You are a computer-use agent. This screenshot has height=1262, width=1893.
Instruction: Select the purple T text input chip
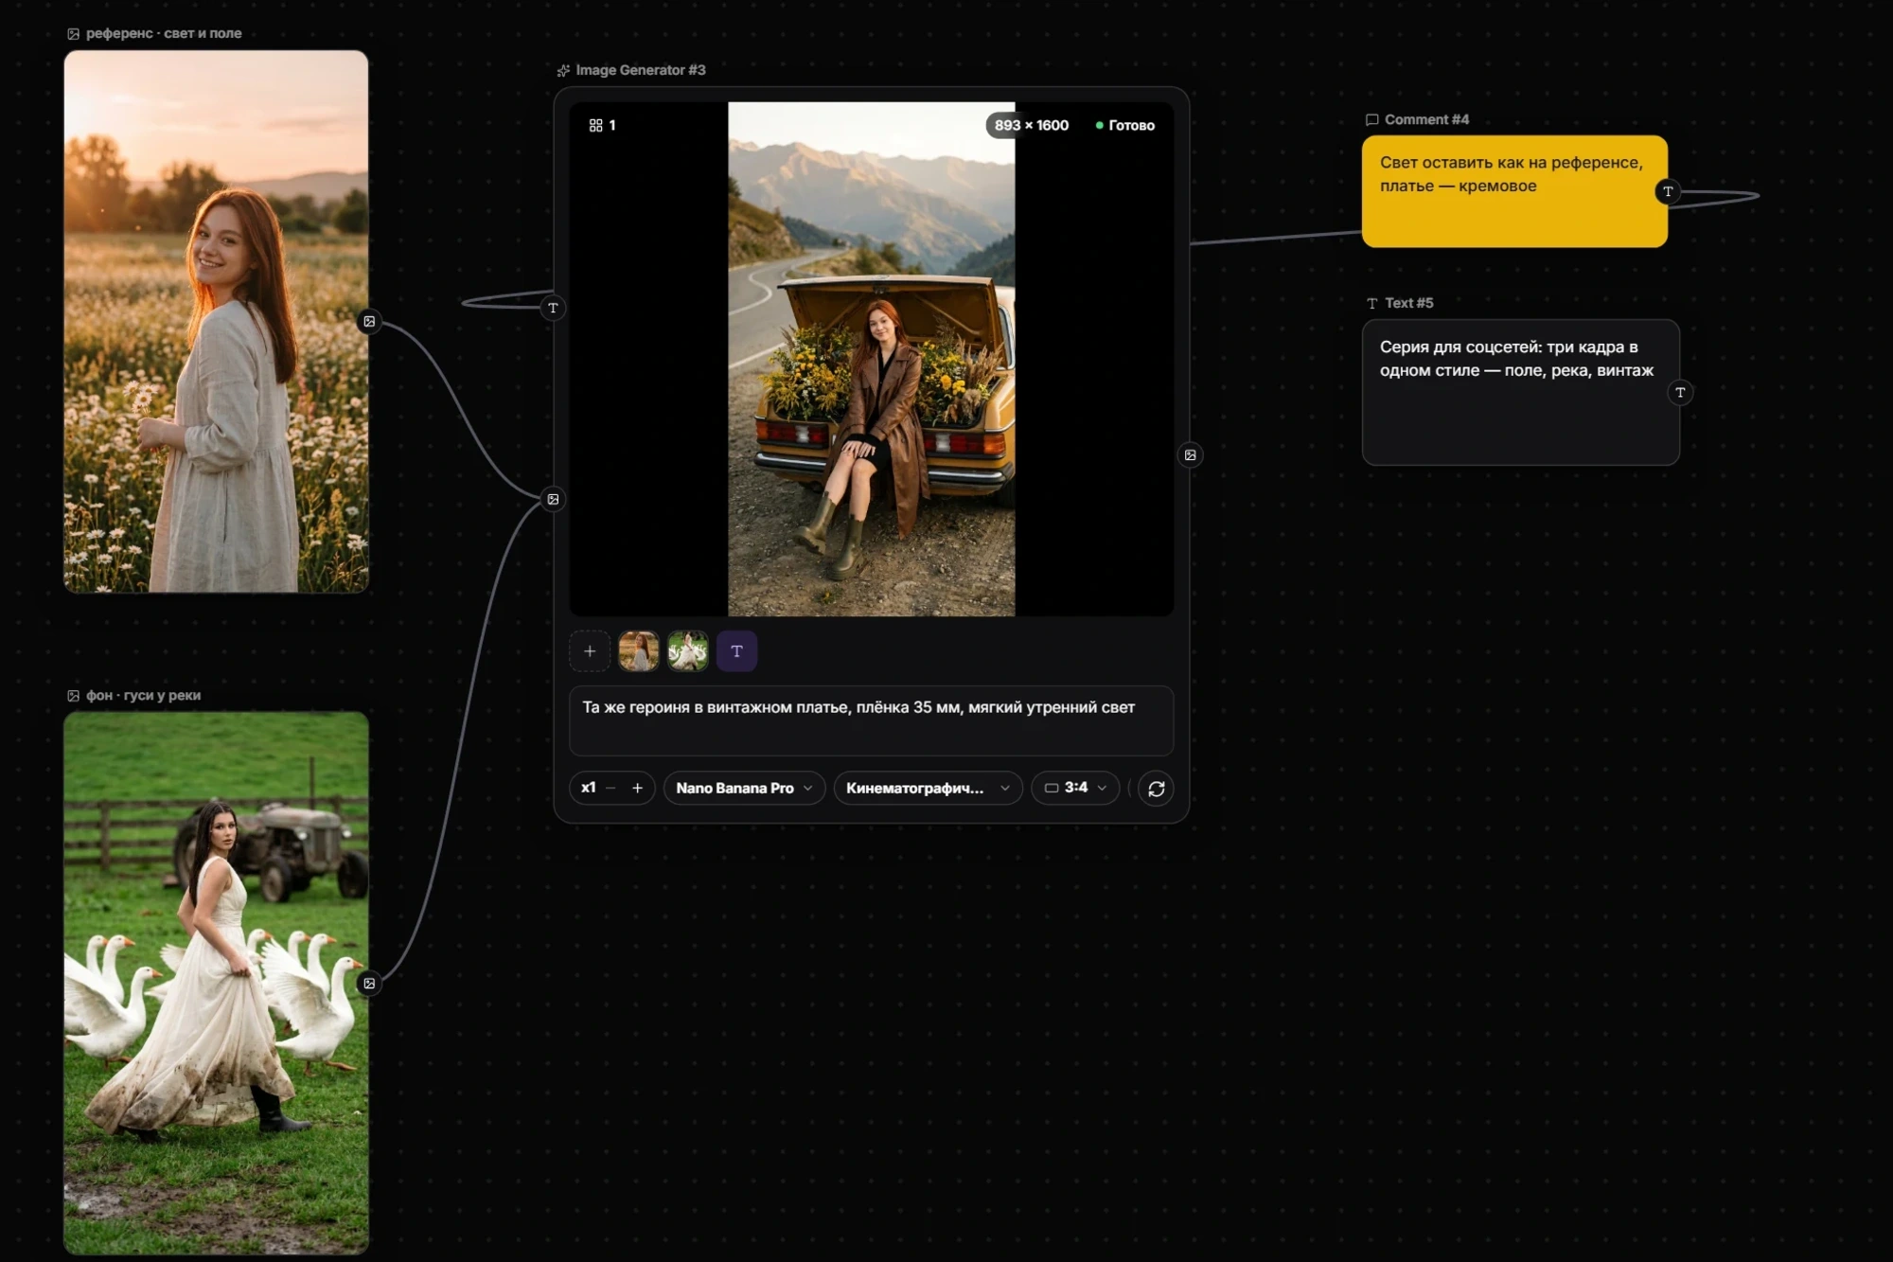coord(736,651)
